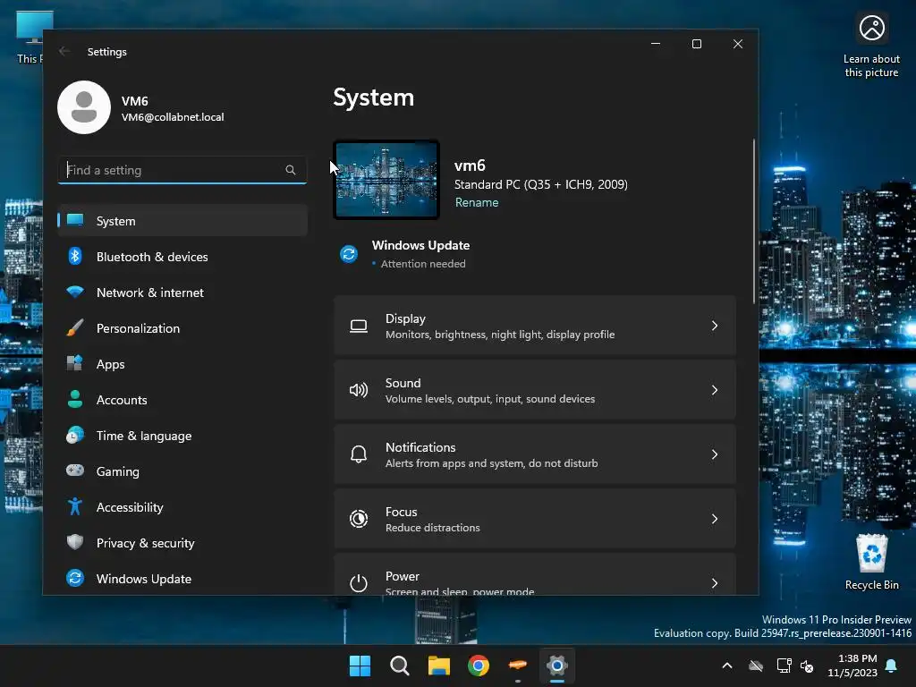Expand Display settings chevron
The width and height of the screenshot is (916, 687).
pyautogui.click(x=715, y=326)
